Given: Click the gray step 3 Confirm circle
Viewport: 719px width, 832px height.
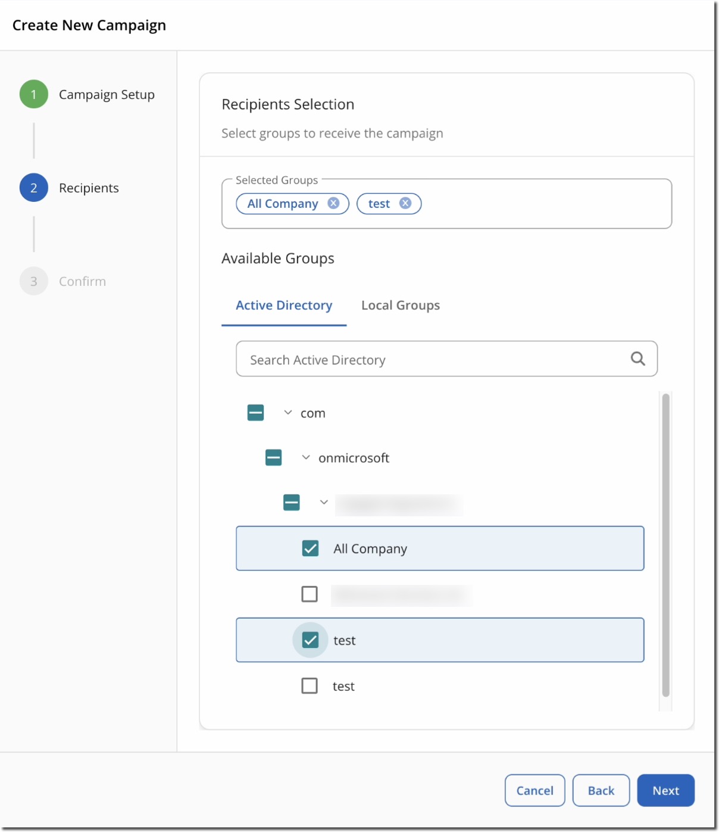Looking at the screenshot, I should click(34, 281).
